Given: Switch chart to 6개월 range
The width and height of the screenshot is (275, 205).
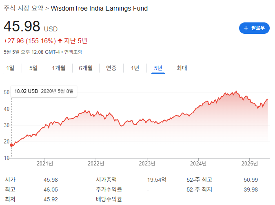Looking at the screenshot, I should point(86,68).
